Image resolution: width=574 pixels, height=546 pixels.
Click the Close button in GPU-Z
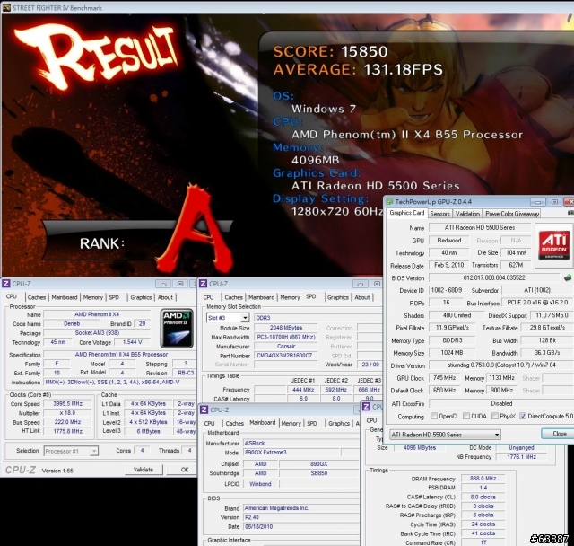(x=559, y=434)
